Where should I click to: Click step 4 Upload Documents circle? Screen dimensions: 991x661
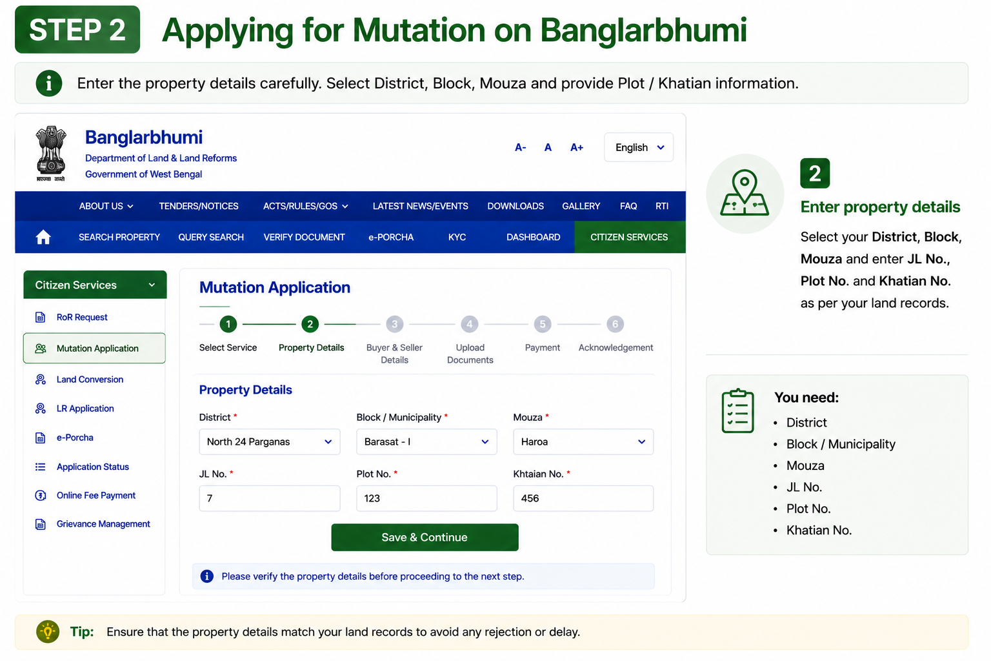click(x=470, y=324)
